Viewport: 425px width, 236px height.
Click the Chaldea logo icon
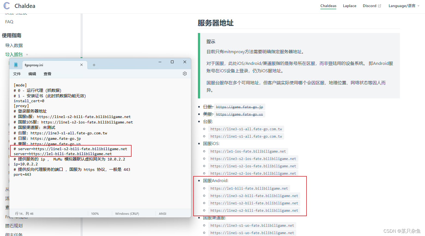pyautogui.click(x=7, y=6)
